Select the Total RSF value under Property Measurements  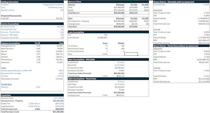pyautogui.click(x=59, y=18)
